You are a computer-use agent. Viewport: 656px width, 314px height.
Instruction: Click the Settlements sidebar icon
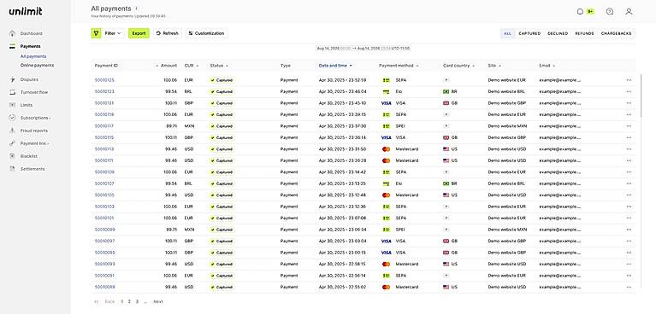(x=12, y=169)
